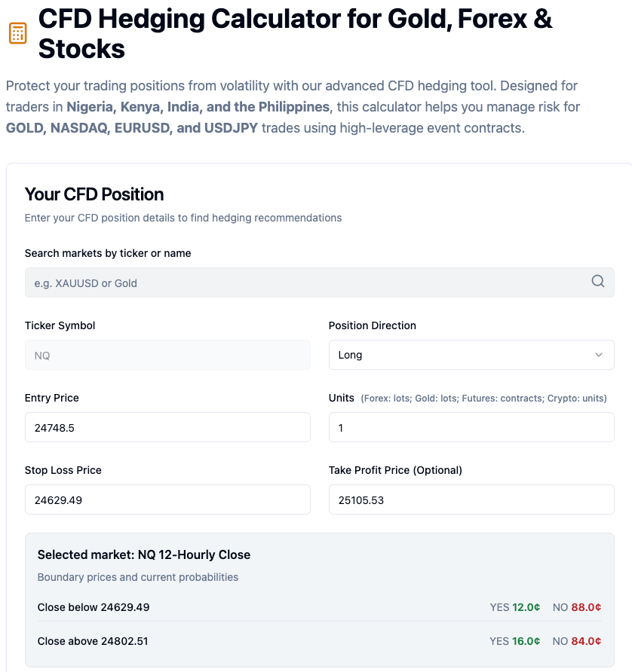Click the Ticker Symbol field showing NQ
This screenshot has width=632, height=672.
click(167, 354)
